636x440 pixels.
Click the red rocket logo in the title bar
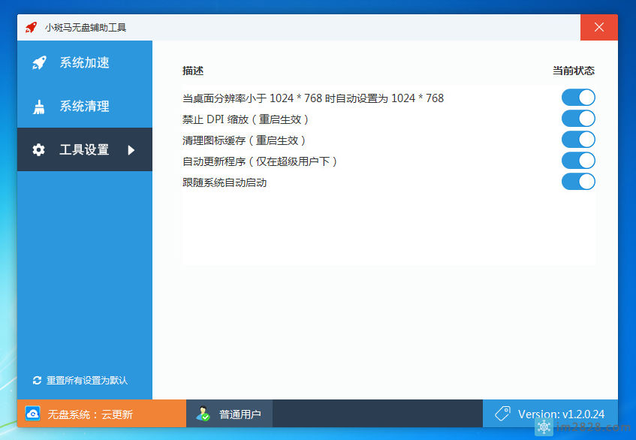click(x=31, y=27)
